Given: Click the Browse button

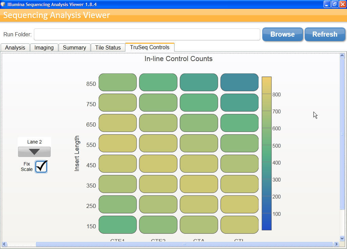Looking at the screenshot, I should 282,34.
